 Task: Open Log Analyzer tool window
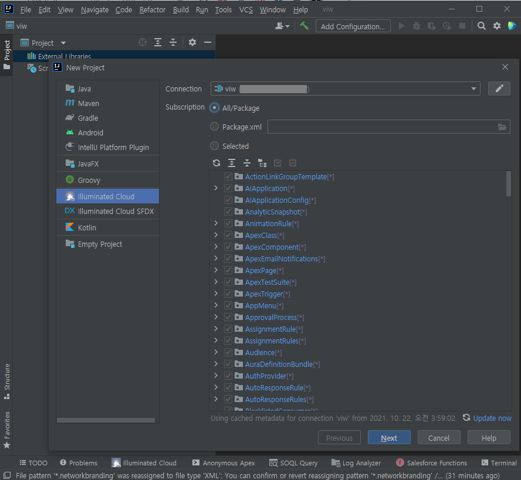pyautogui.click(x=356, y=463)
